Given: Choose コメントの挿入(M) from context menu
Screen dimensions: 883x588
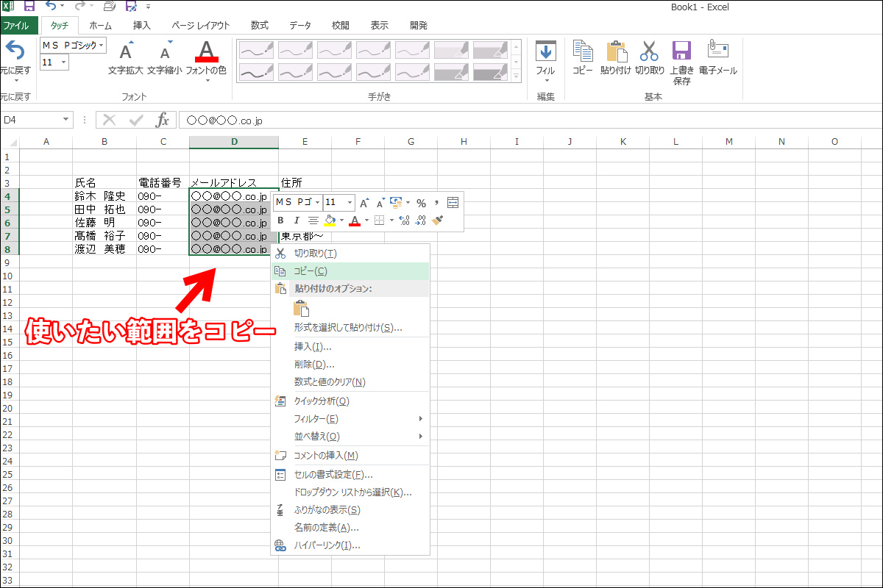Looking at the screenshot, I should coord(350,456).
